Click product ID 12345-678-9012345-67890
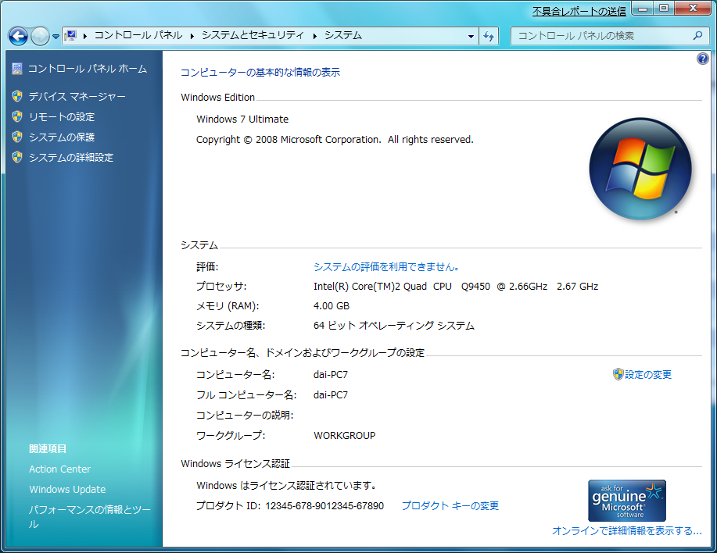Viewport: 717px width, 553px height. pyautogui.click(x=324, y=506)
